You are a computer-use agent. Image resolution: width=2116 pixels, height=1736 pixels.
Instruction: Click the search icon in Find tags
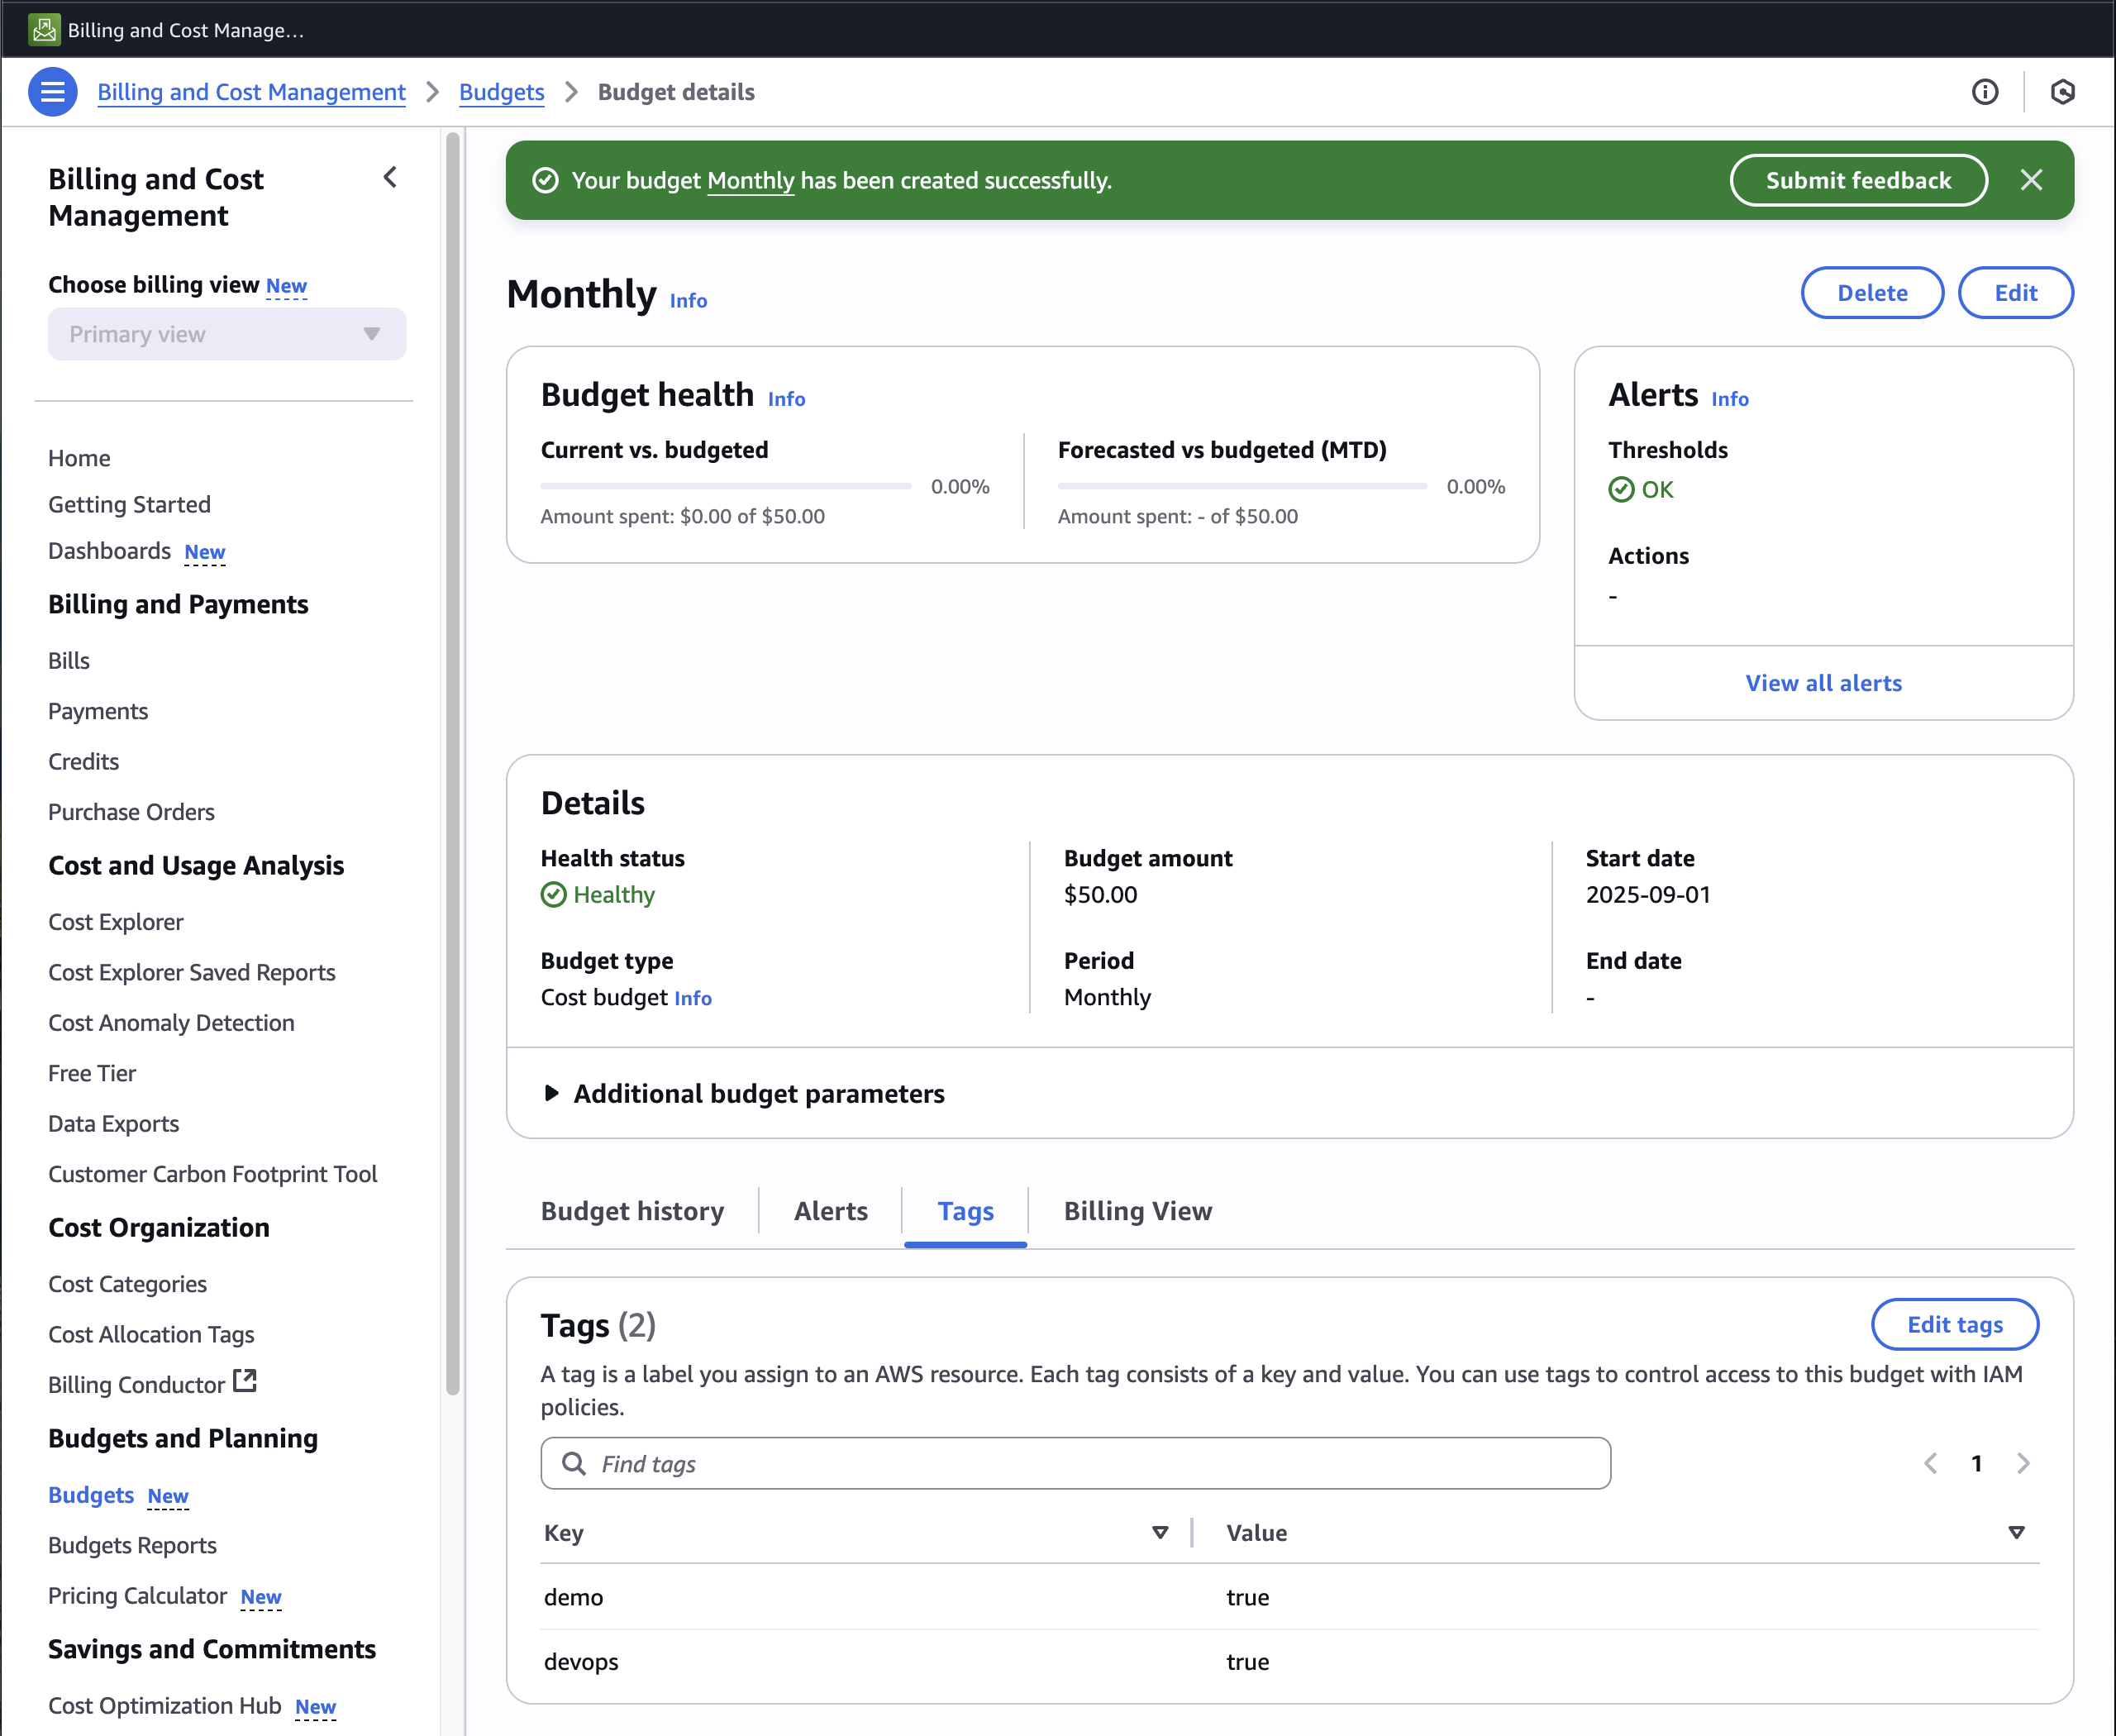tap(574, 1464)
